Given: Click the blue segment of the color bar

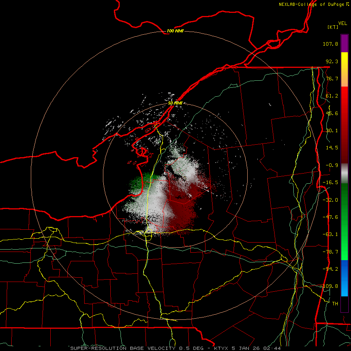Looking at the screenshot, I should pyautogui.click(x=344, y=278).
